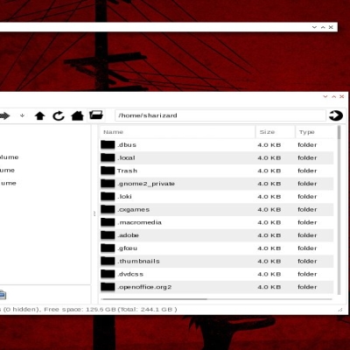
Task: Select the .local folder icon
Action: (108, 157)
